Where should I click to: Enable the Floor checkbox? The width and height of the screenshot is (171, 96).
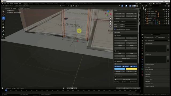tap(123, 82)
